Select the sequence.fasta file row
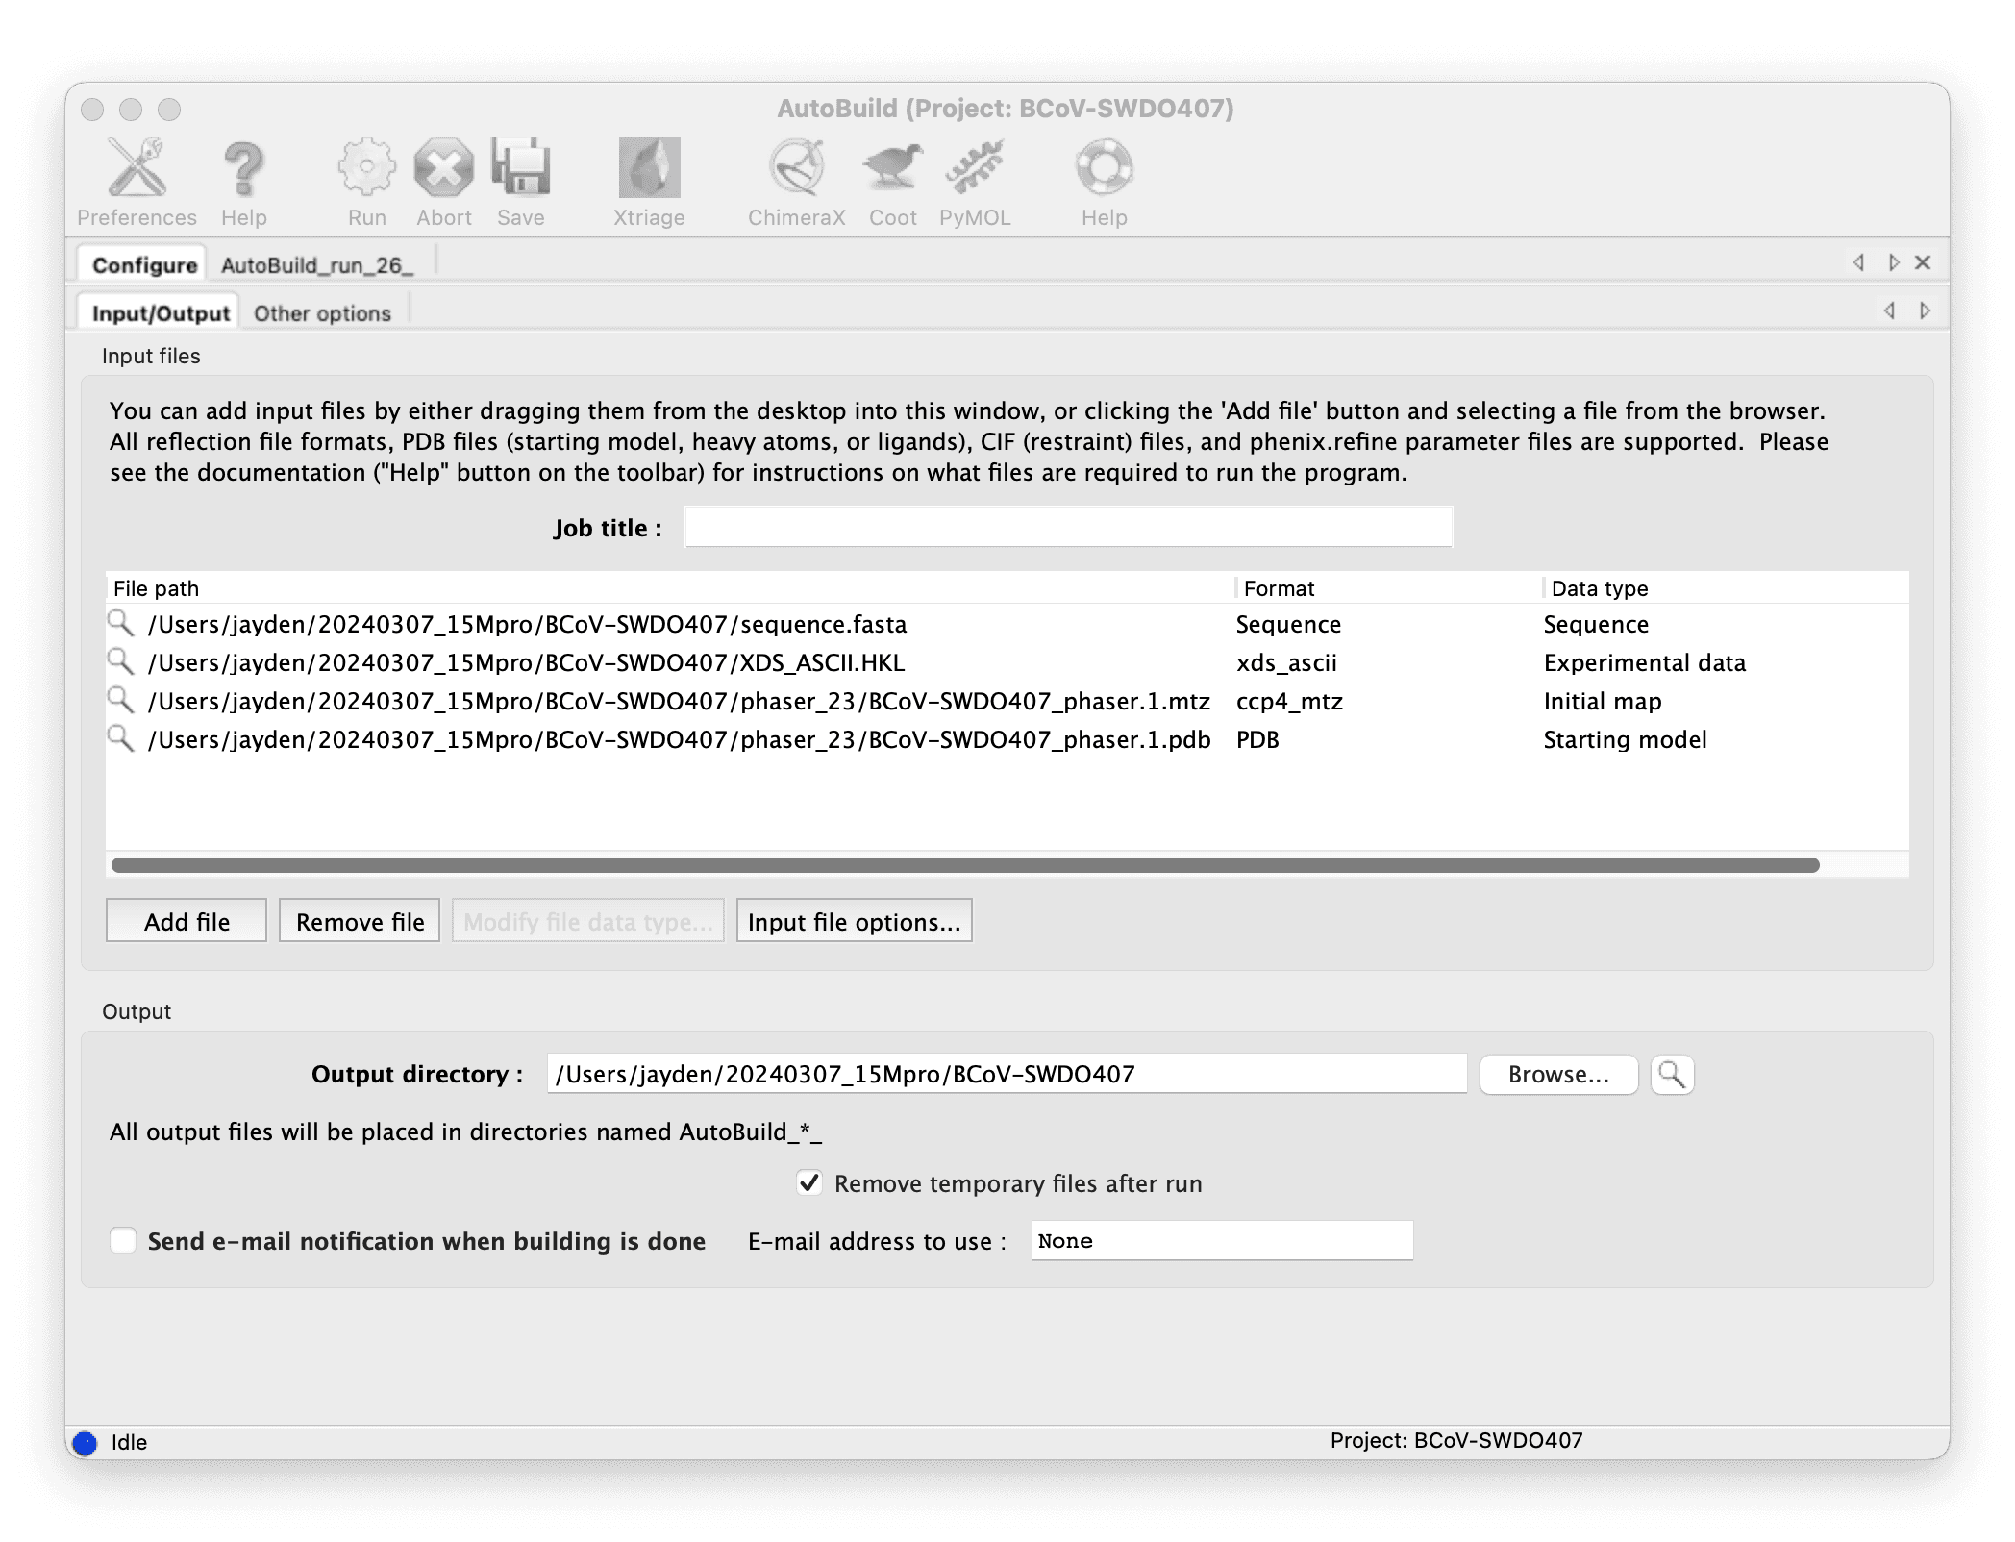This screenshot has width=2015, height=1542. [x=1007, y=624]
